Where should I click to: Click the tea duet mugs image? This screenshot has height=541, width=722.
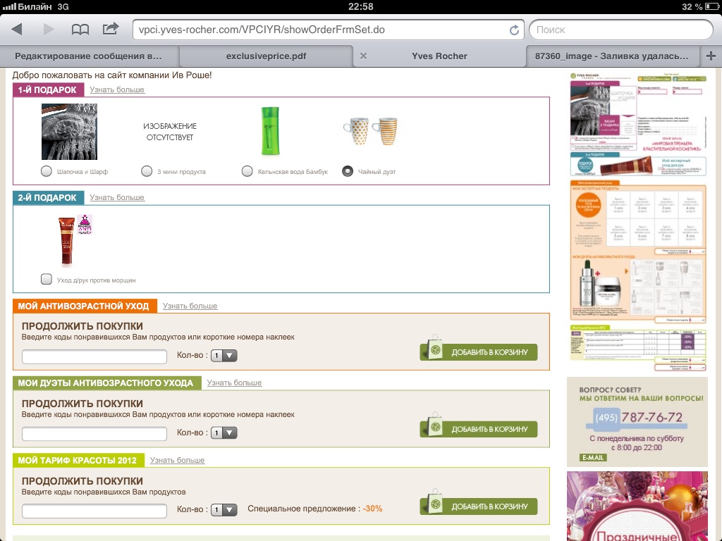tap(371, 131)
